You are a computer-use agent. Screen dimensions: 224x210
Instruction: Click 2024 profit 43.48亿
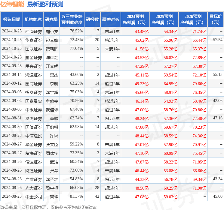pyautogui.click(x=142, y=31)
